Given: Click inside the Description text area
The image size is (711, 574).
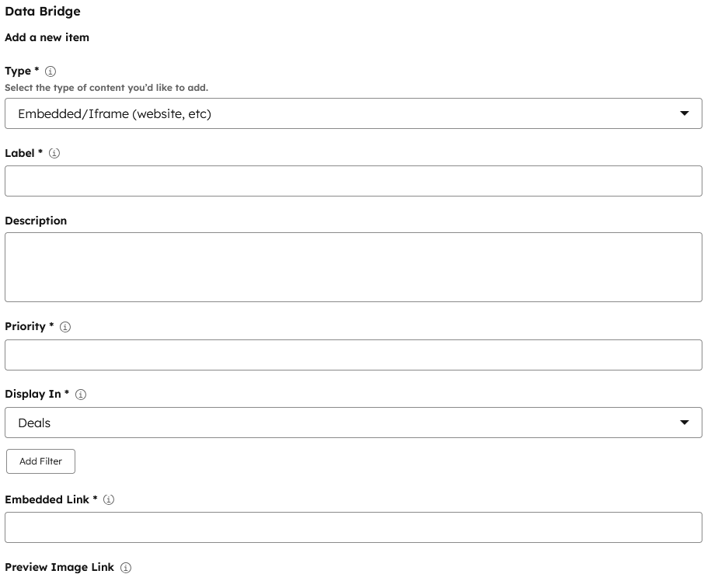Looking at the screenshot, I should point(353,267).
